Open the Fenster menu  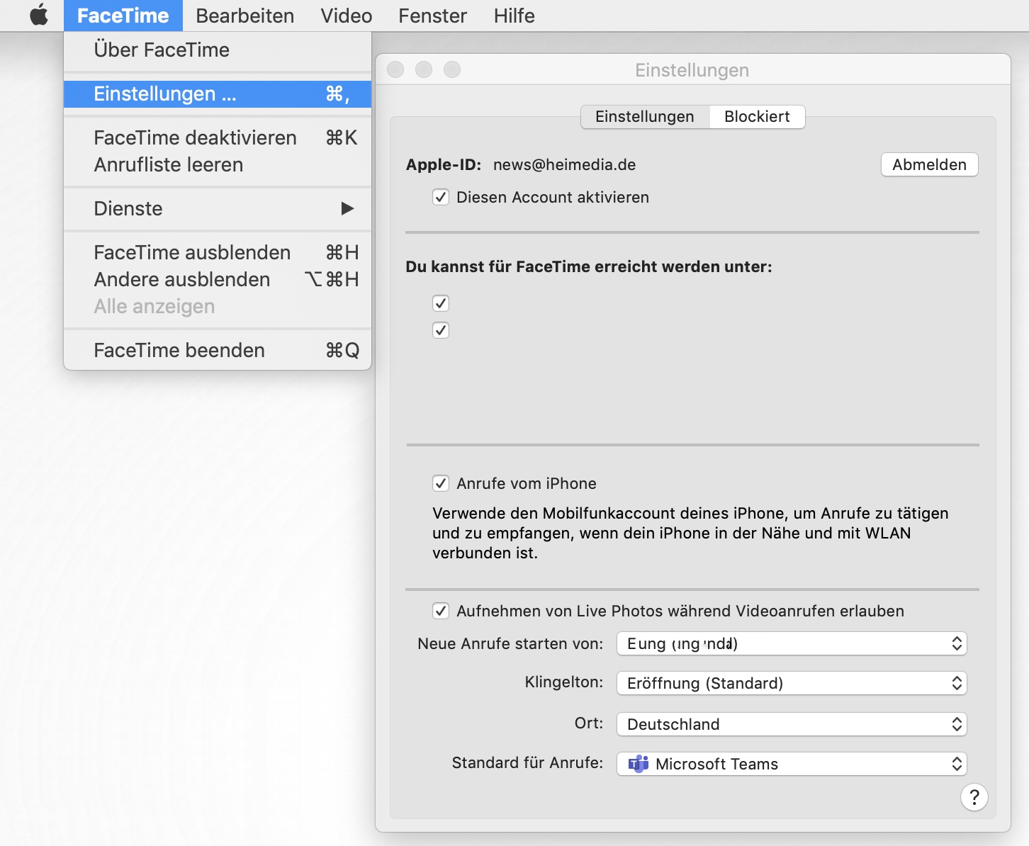point(432,16)
